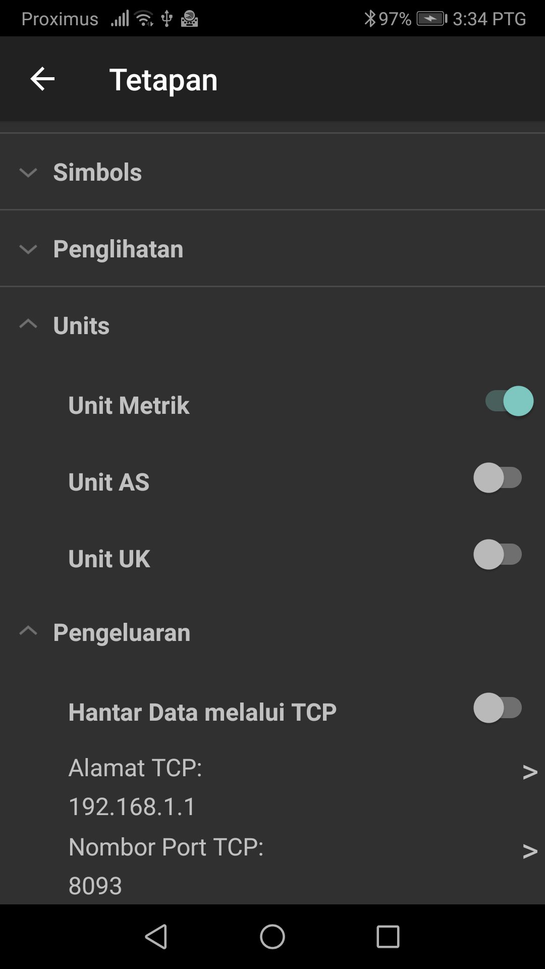Enable Hantar Data melalui TCP switch

tap(498, 708)
